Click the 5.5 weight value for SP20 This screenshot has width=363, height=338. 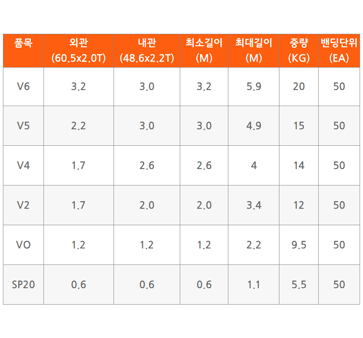299,285
